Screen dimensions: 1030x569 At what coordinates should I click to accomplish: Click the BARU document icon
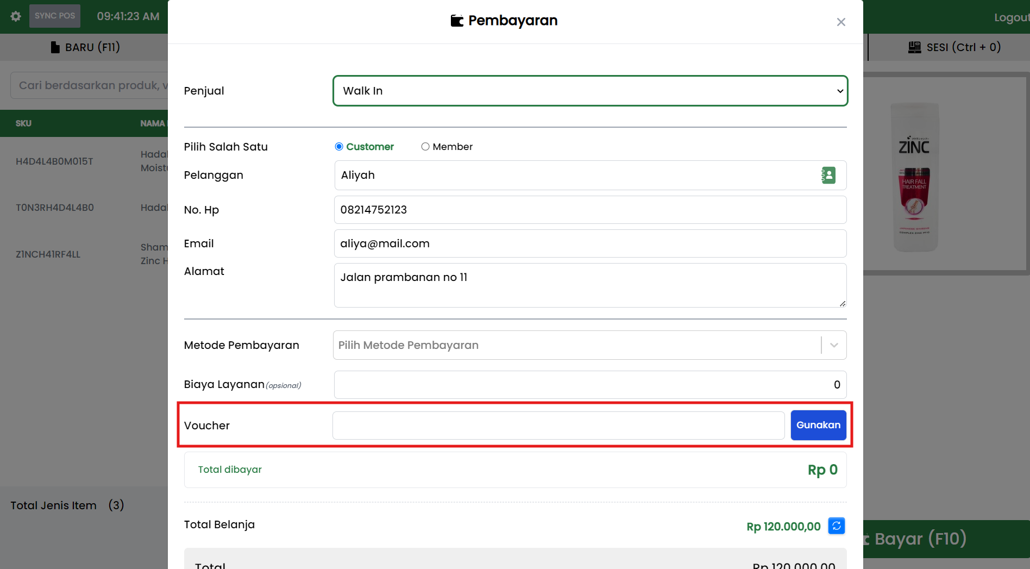click(x=55, y=47)
